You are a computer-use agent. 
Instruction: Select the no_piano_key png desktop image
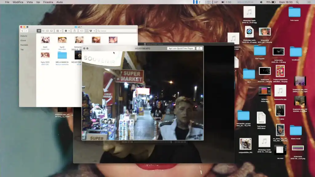280,130
